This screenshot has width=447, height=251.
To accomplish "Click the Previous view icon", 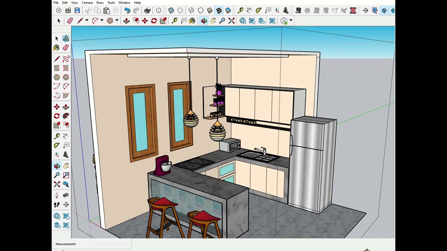I will pyautogui.click(x=66, y=184).
